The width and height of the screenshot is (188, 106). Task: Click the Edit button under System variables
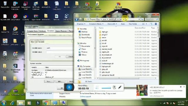pos(60,81)
